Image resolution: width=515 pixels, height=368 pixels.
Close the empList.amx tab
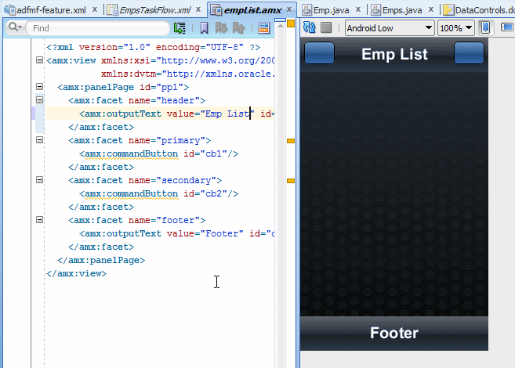(x=289, y=10)
